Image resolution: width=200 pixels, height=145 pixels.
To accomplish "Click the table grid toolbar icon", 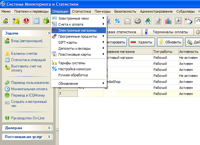I will point(36,21).
